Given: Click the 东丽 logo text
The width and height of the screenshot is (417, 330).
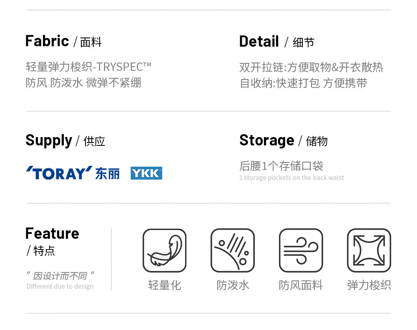Looking at the screenshot, I should coord(107,173).
